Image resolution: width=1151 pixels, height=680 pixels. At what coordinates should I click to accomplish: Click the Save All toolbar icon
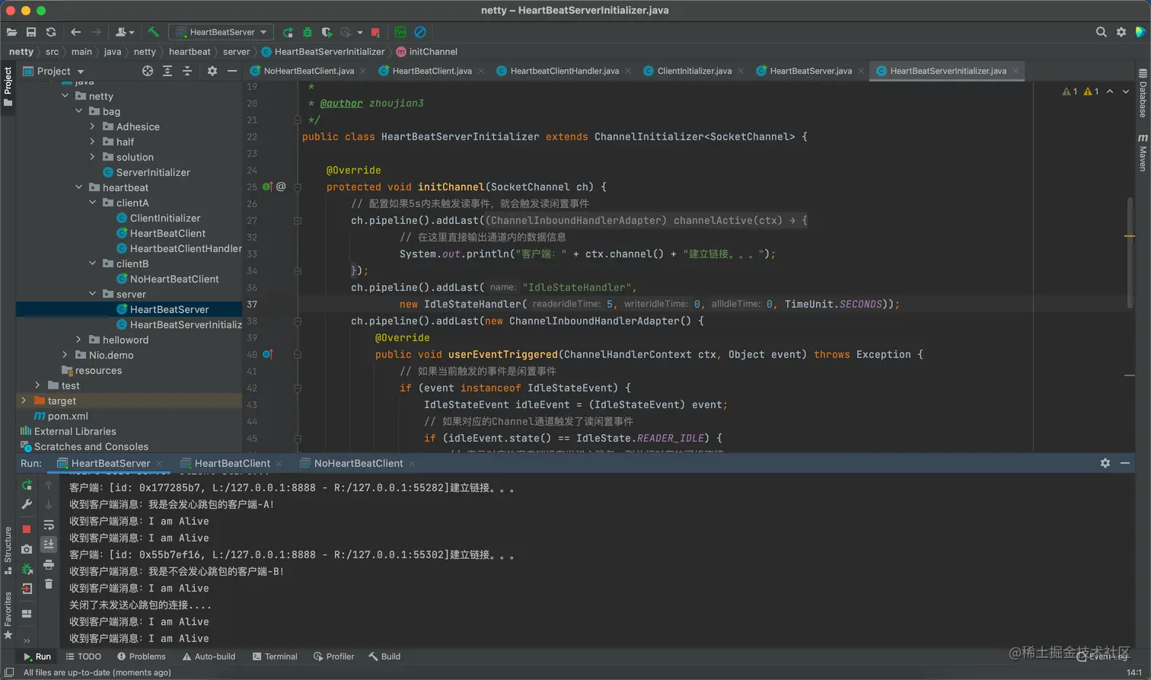coord(31,32)
